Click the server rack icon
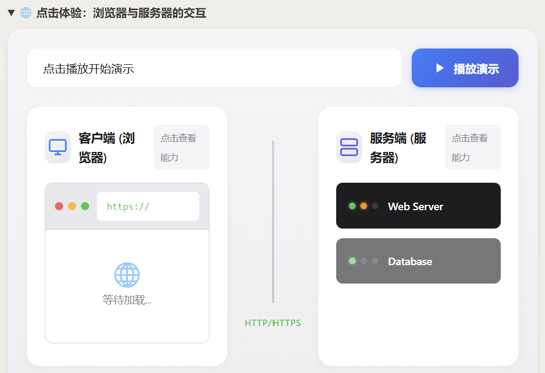This screenshot has height=373, width=545. pos(349,147)
